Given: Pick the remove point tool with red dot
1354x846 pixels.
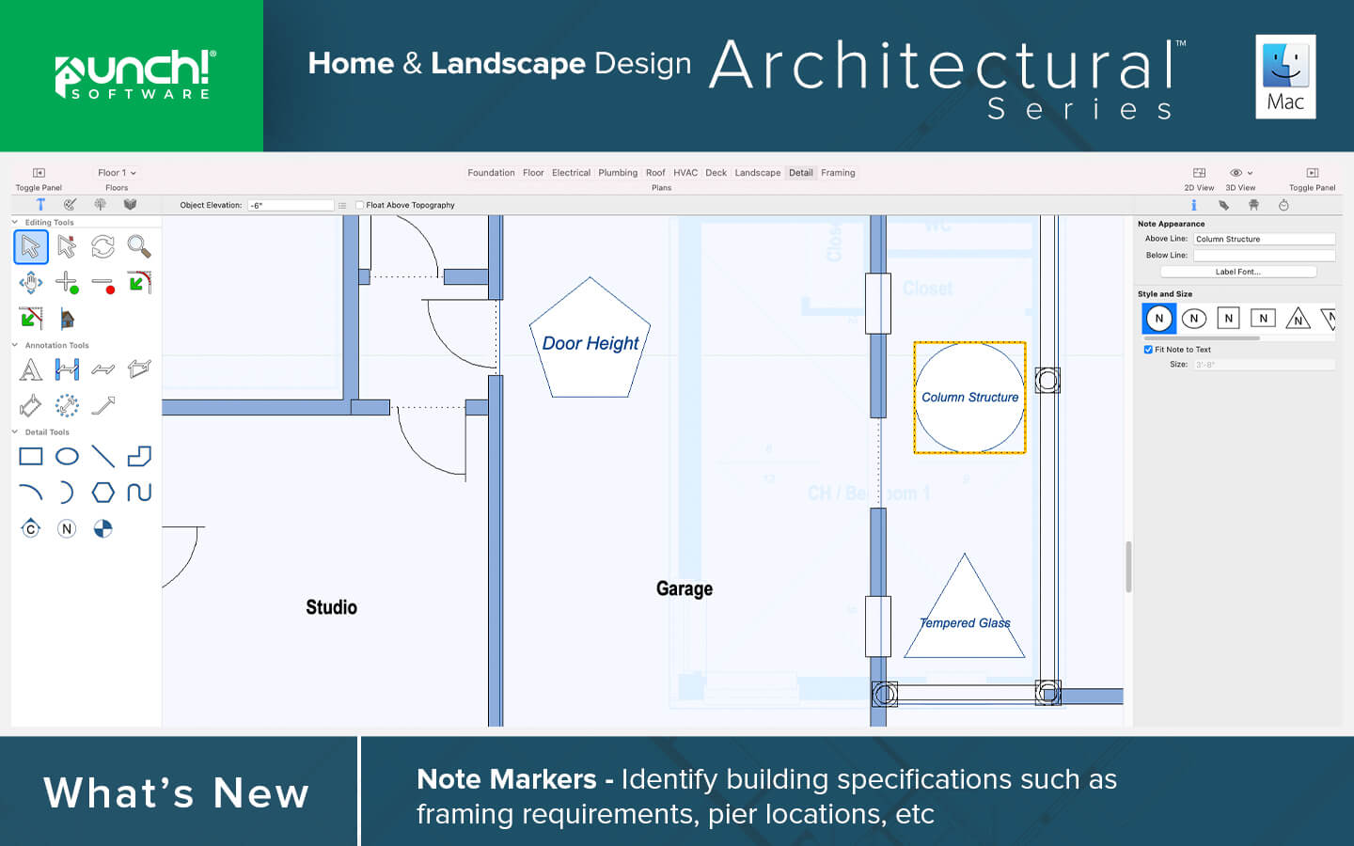Looking at the screenshot, I should click(x=103, y=284).
